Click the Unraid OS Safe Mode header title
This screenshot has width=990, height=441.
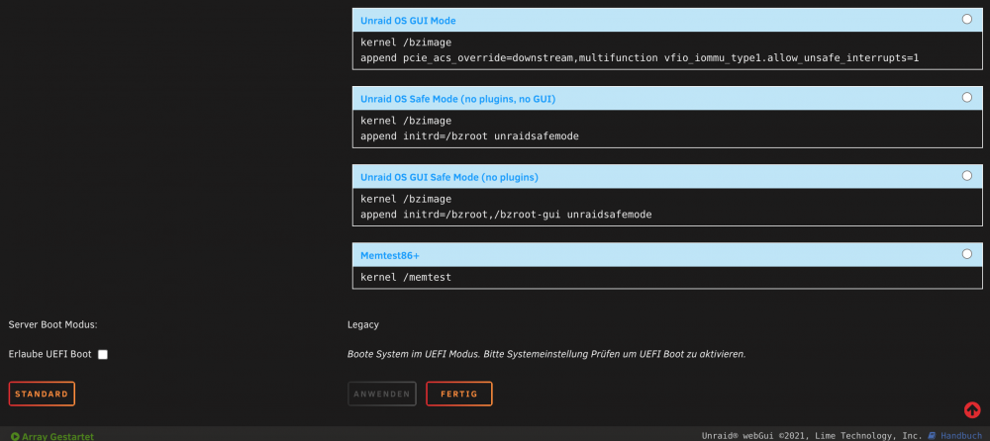(x=457, y=99)
